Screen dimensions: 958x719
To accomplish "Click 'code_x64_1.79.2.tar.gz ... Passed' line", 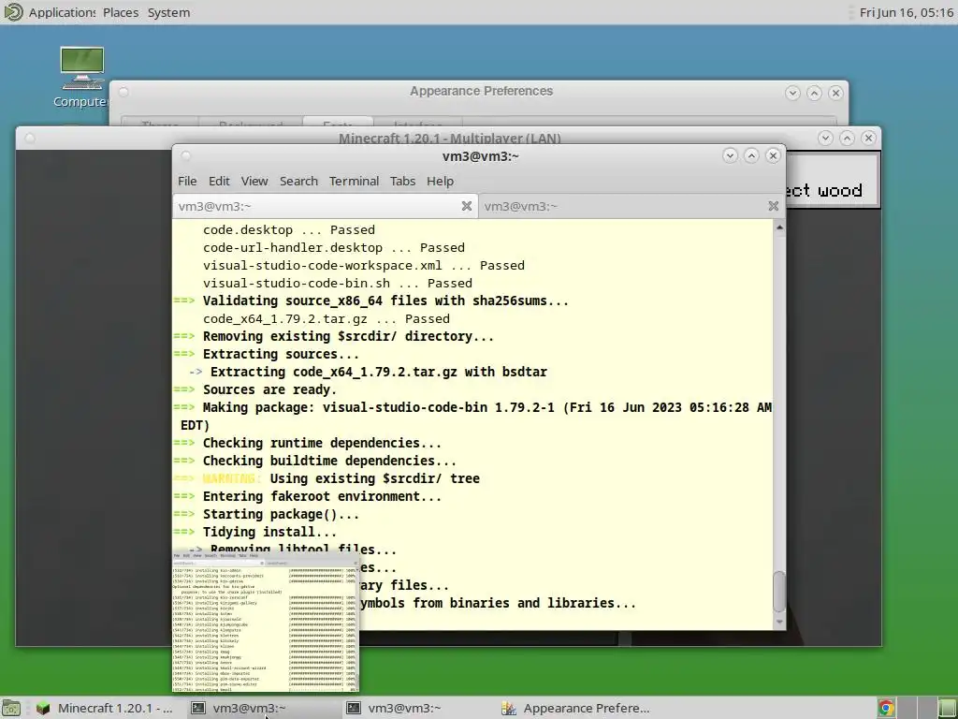I will (327, 318).
